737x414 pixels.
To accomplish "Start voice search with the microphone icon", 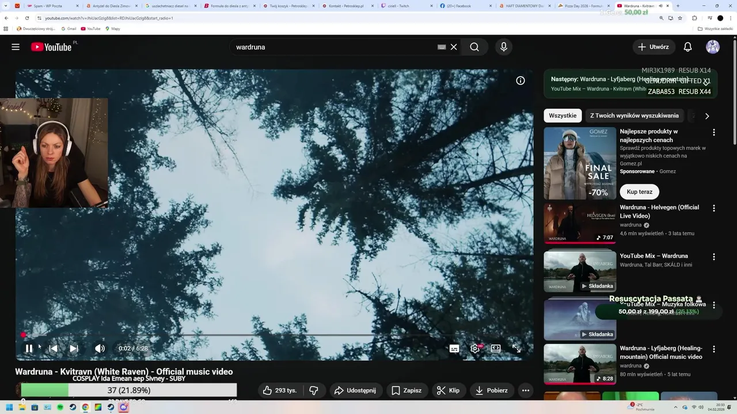I will coord(504,47).
